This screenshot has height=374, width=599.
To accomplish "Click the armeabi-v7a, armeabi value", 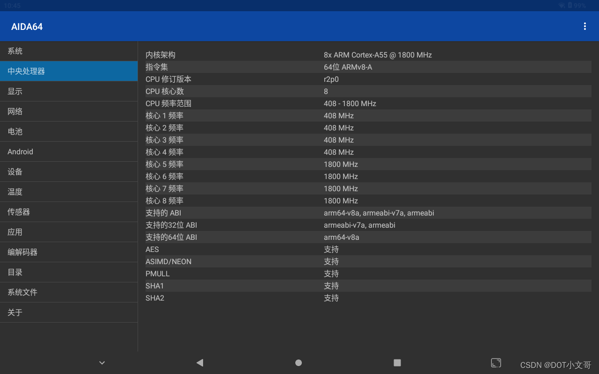I will pyautogui.click(x=359, y=225).
